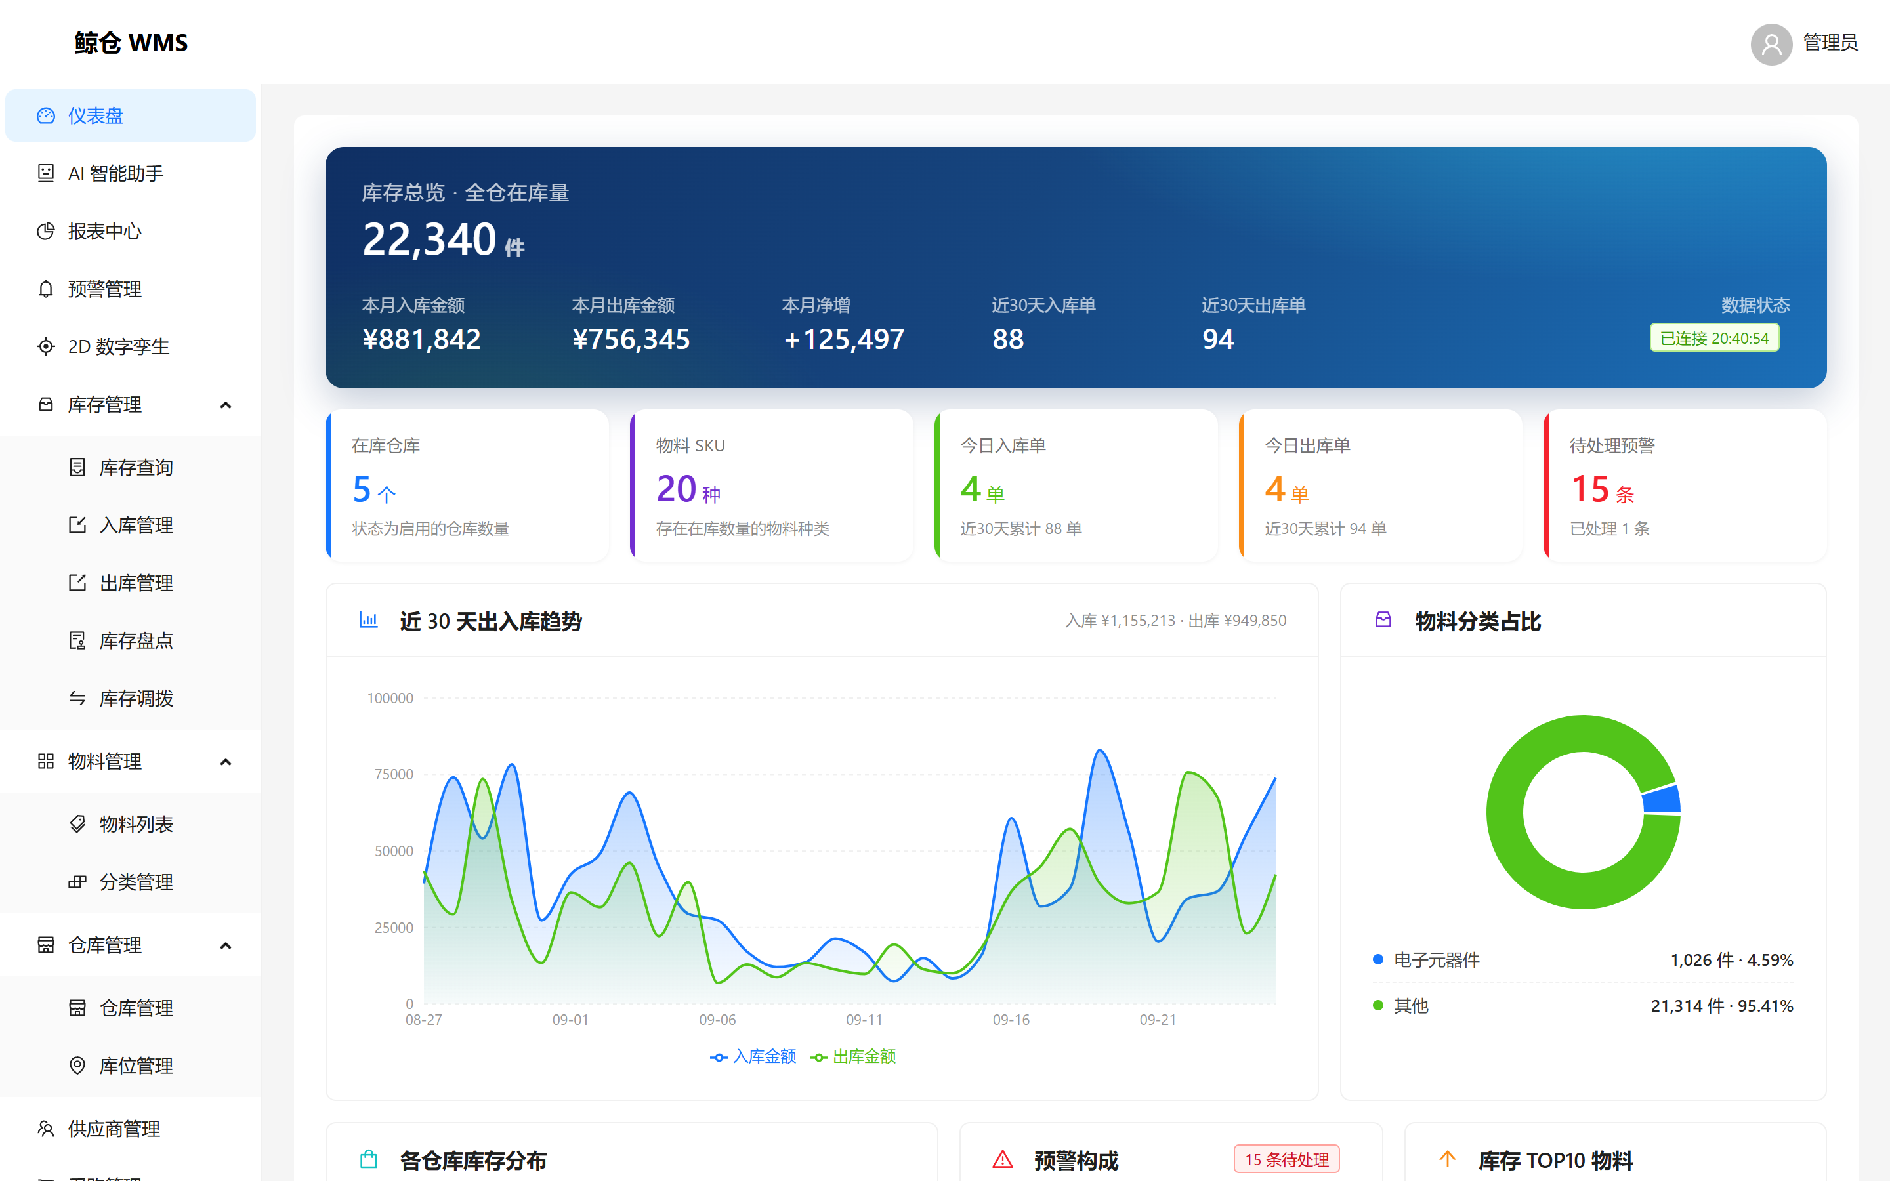
Task: Click the bar chart icon beside 出入库趋势
Action: point(369,620)
